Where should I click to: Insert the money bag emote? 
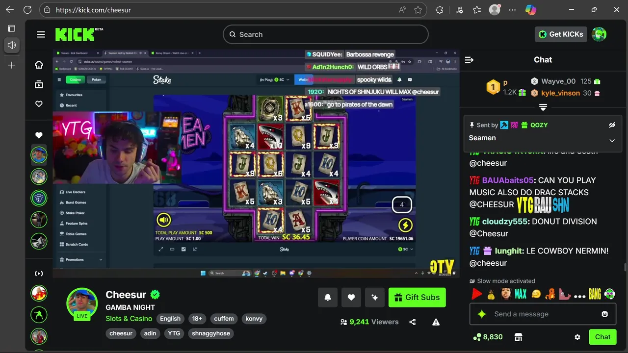tap(491, 294)
